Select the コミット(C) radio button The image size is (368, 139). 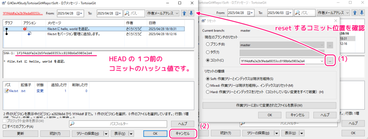click(x=207, y=61)
